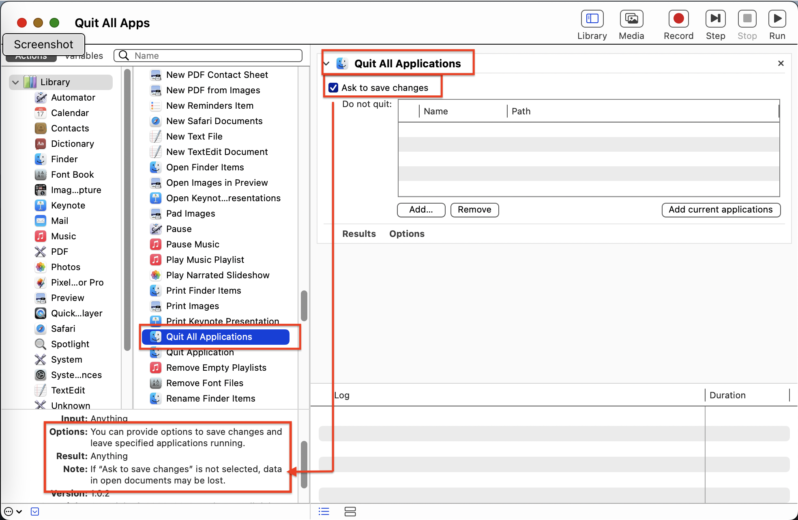The width and height of the screenshot is (798, 520).
Task: Open the Results tab of the action
Action: coord(359,234)
